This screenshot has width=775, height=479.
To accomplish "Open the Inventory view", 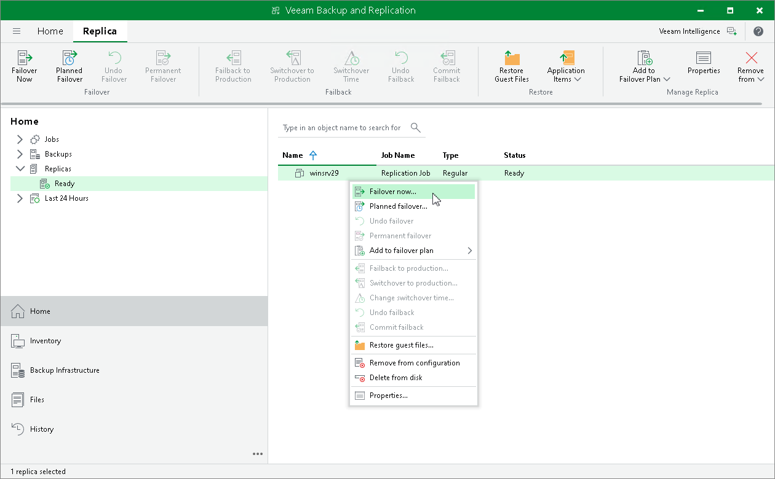I will [x=134, y=341].
